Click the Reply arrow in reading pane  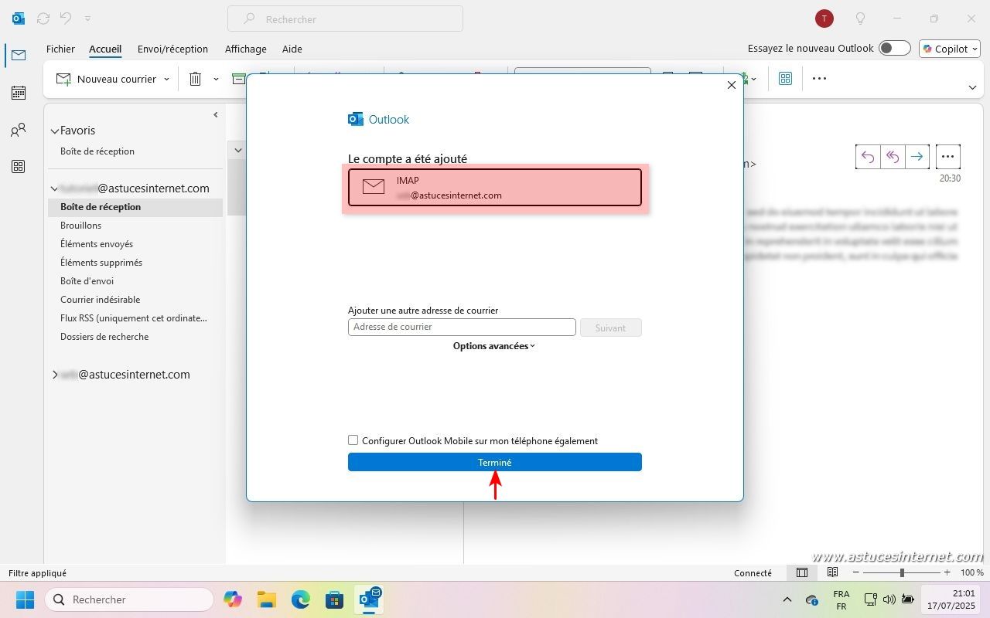pyautogui.click(x=868, y=157)
